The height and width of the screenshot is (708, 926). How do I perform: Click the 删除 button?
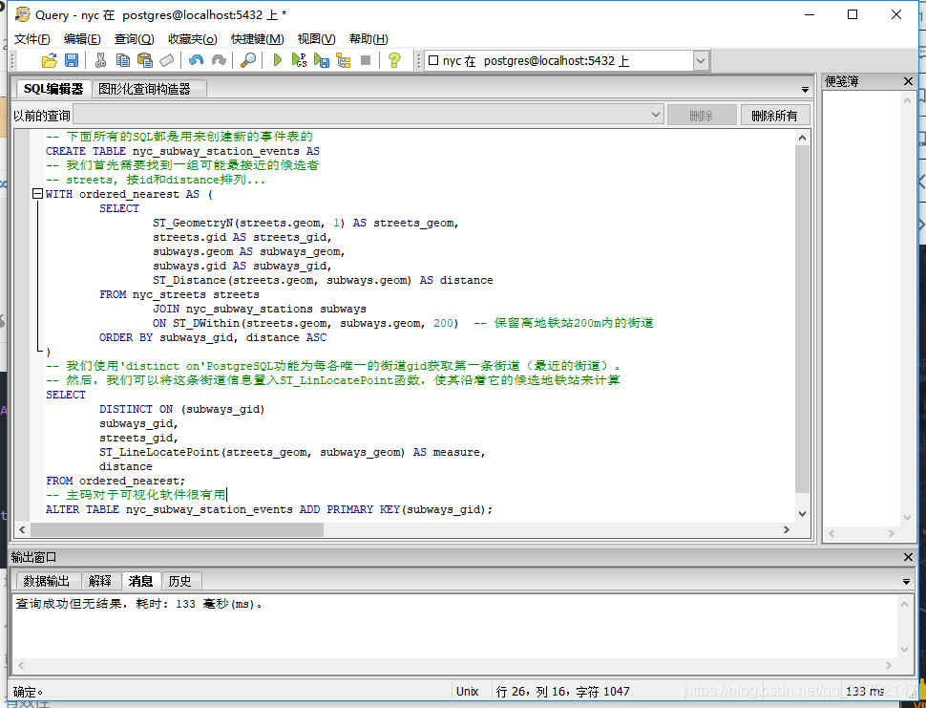coord(702,116)
